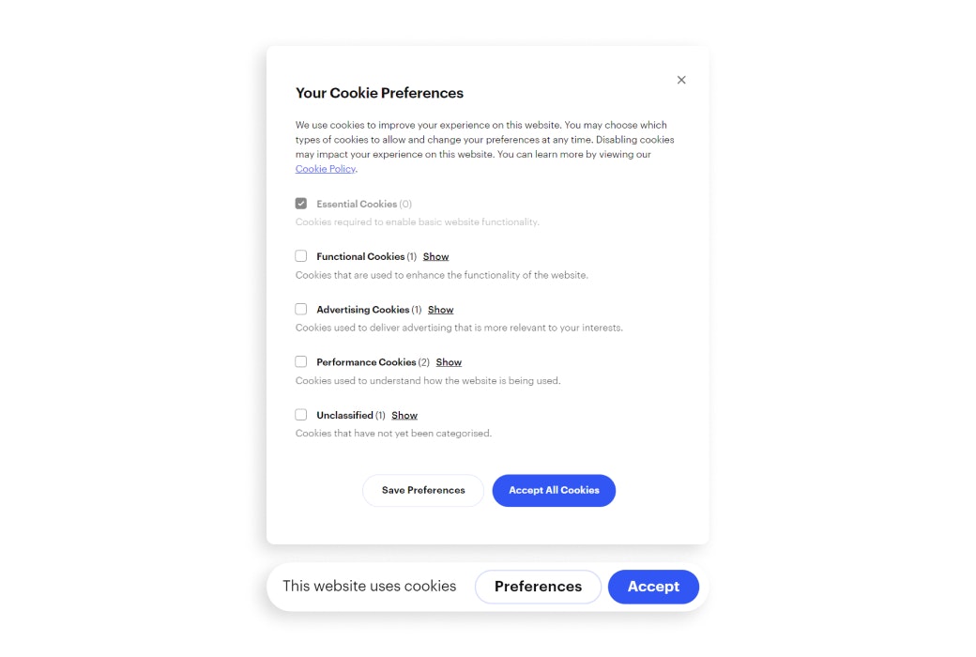Save your cookie preferences
The width and height of the screenshot is (976, 657).
click(422, 490)
